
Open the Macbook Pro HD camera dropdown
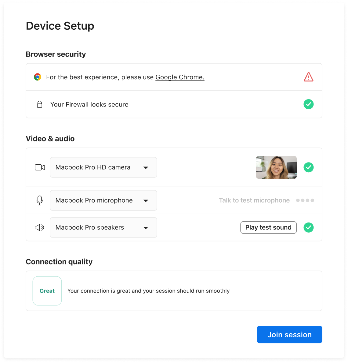pos(103,167)
